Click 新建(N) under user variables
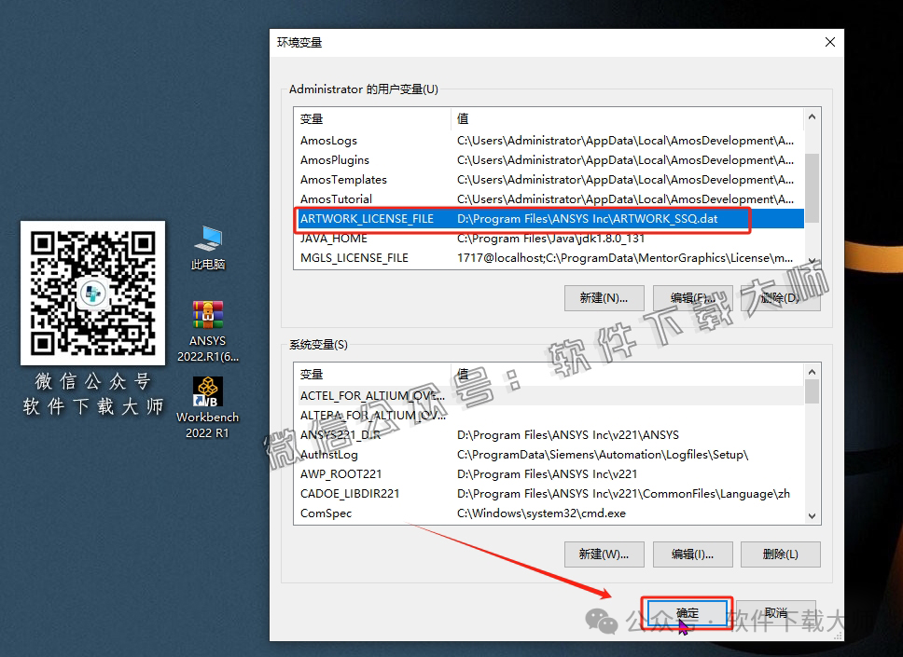Image resolution: width=903 pixels, height=657 pixels. (604, 298)
